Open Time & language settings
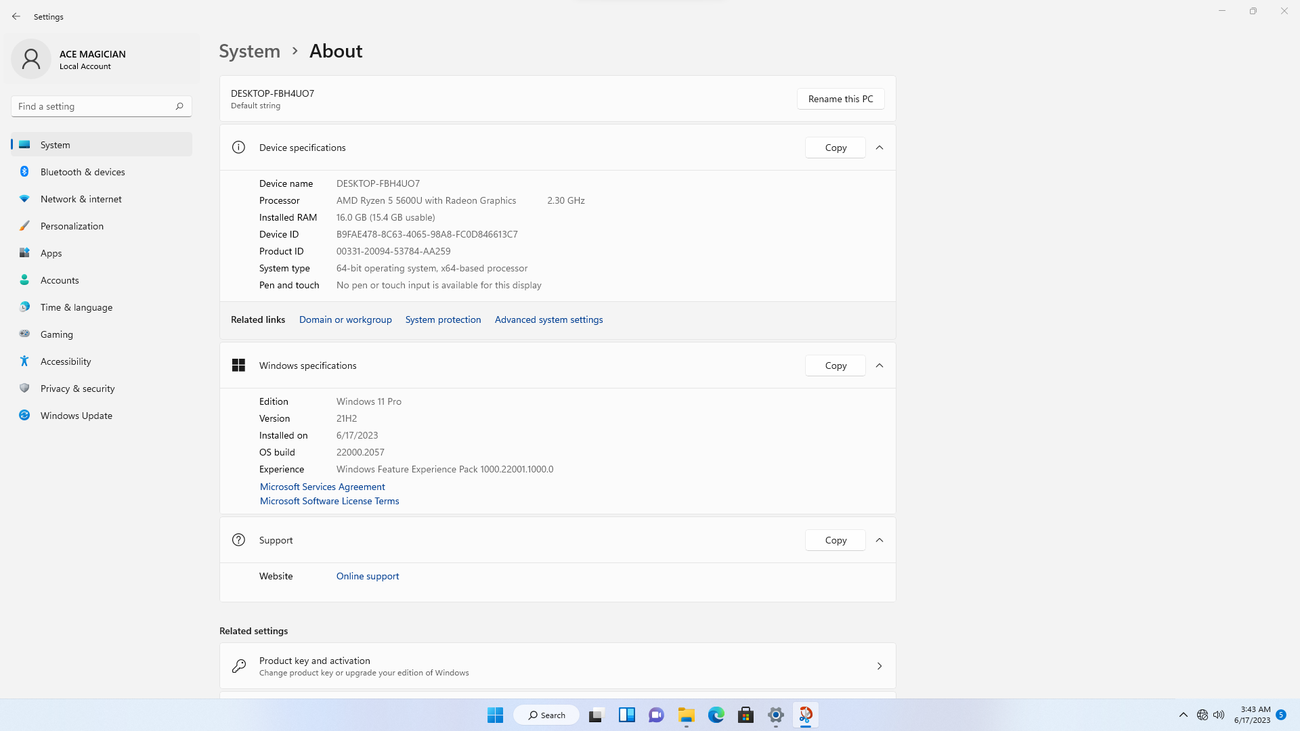 pyautogui.click(x=102, y=307)
